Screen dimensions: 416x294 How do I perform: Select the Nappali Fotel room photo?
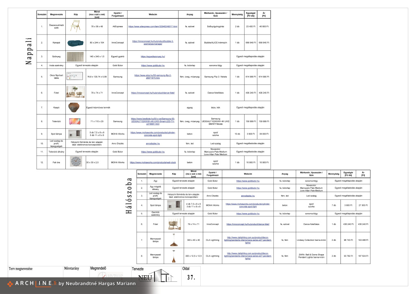tap(76, 93)
